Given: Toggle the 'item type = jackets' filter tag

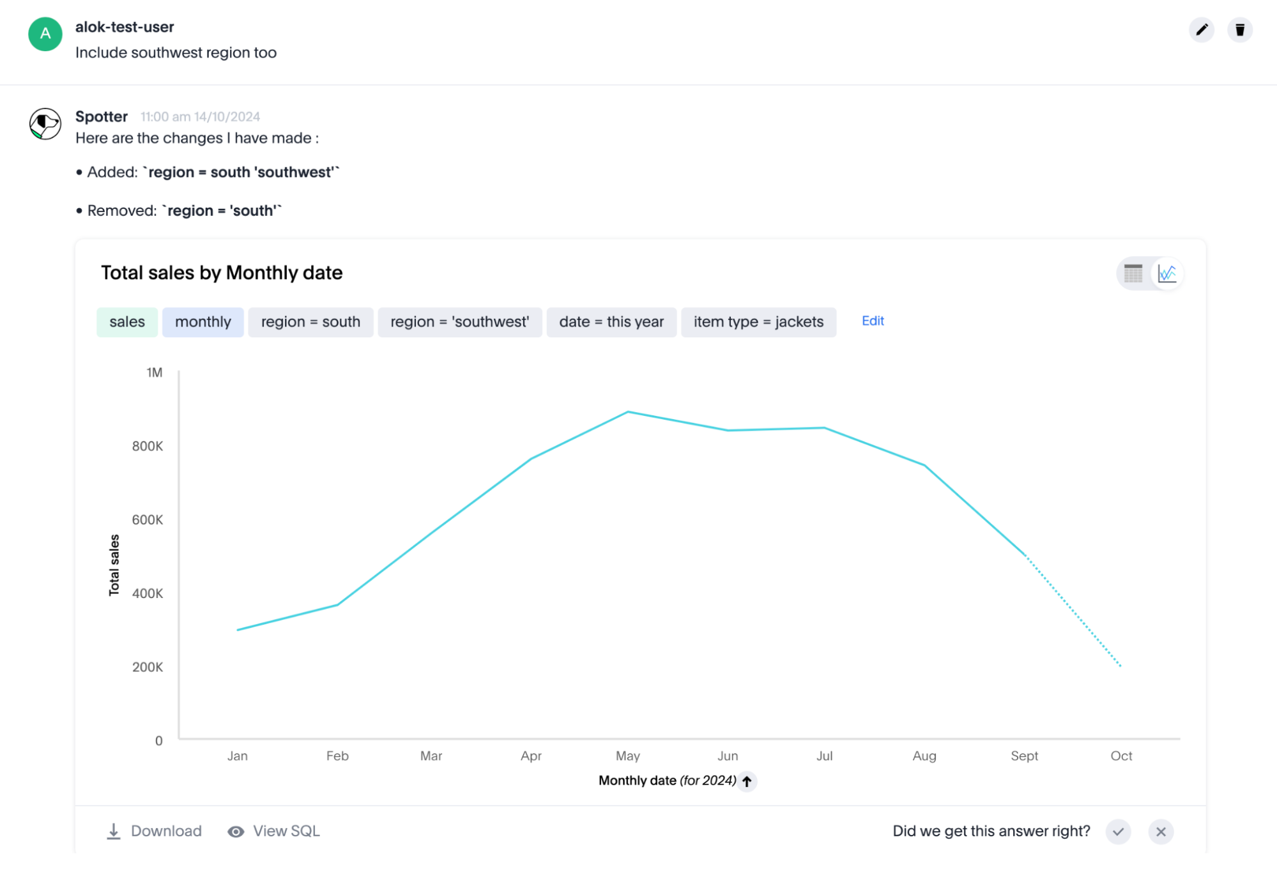Looking at the screenshot, I should point(758,321).
